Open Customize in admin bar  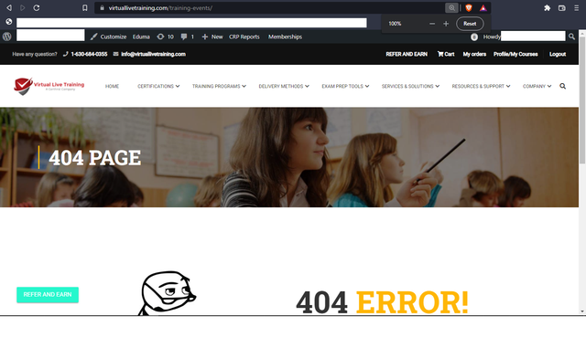[108, 37]
